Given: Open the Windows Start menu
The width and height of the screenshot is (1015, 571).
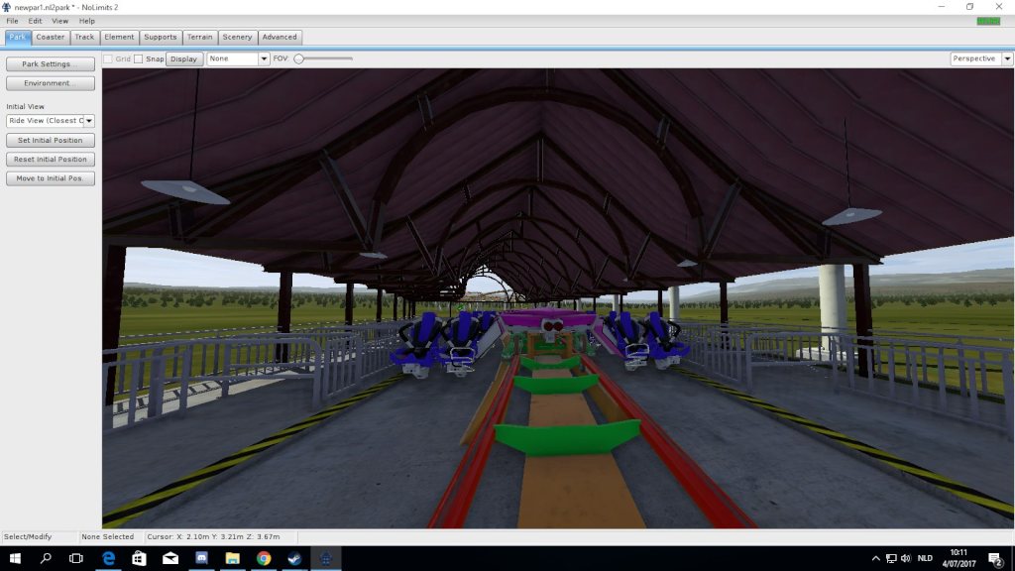Looking at the screenshot, I should tap(15, 558).
